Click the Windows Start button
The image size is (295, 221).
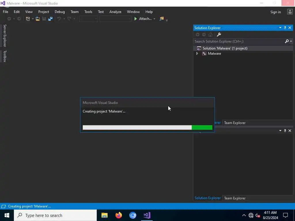pyautogui.click(x=7, y=215)
